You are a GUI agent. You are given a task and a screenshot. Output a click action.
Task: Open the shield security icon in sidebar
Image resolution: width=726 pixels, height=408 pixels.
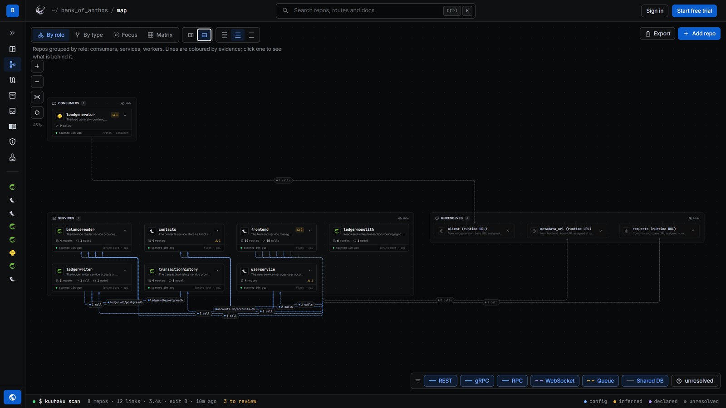(12, 142)
